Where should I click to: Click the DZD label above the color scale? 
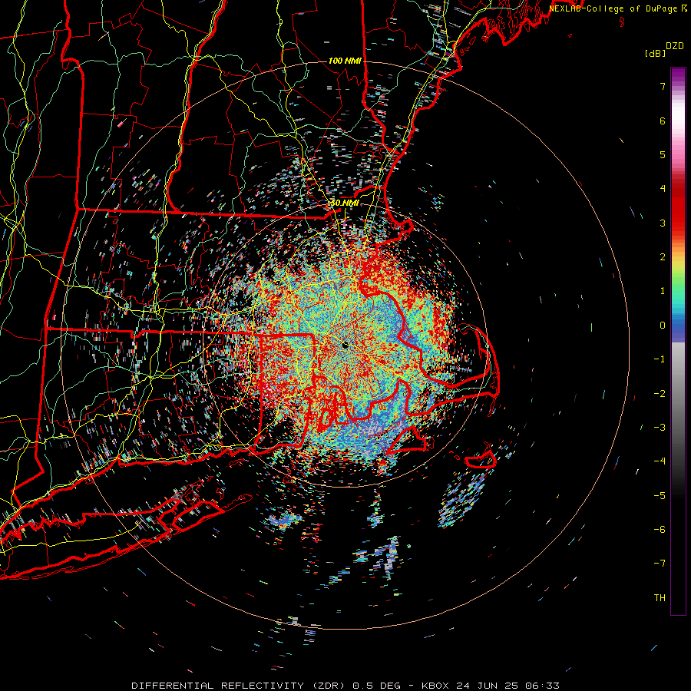pyautogui.click(x=675, y=46)
